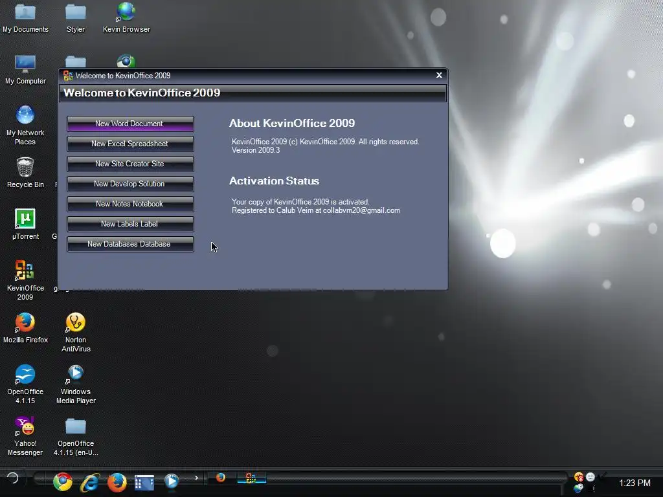Screen dimensions: 663x497
Task: Start a New Develop Solution
Action: [x=130, y=184]
